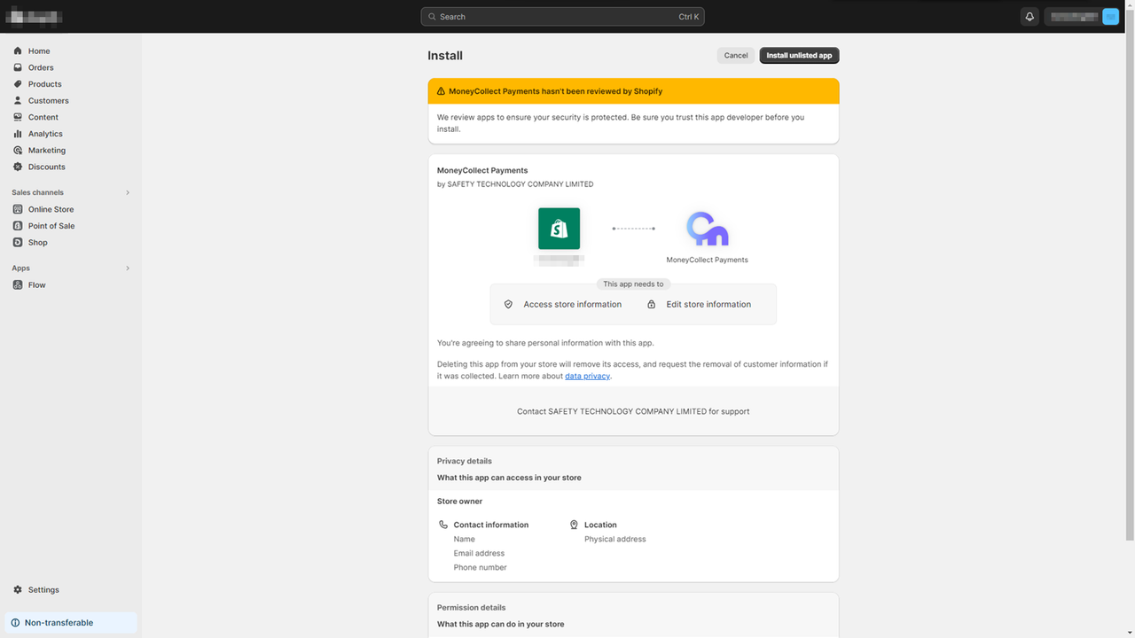Click the Non-transferable badge
This screenshot has height=638, width=1135.
click(71, 623)
